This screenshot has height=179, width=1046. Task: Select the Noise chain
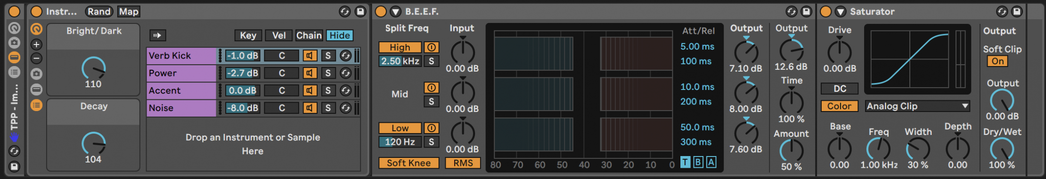click(x=181, y=108)
